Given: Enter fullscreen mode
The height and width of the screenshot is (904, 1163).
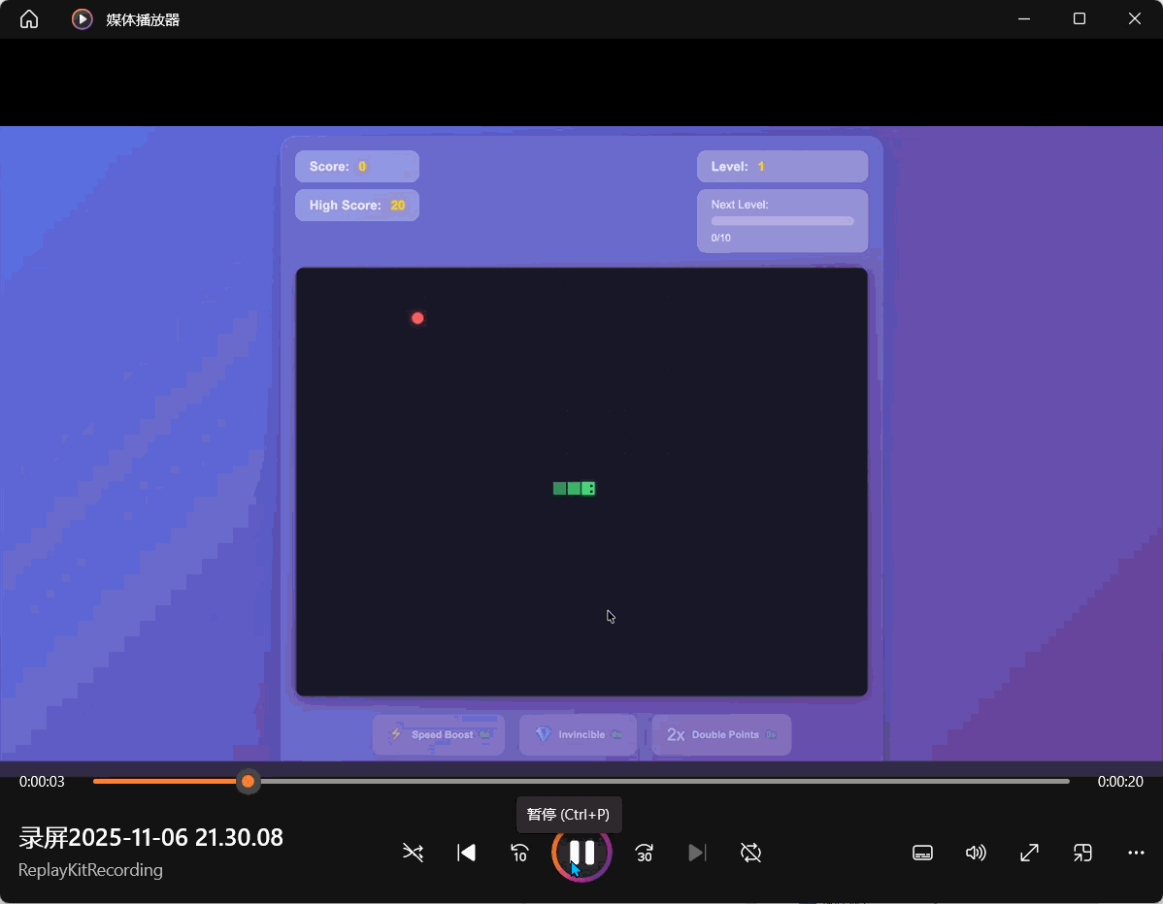Looking at the screenshot, I should coord(1029,853).
